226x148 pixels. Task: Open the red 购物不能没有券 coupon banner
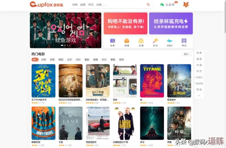126,24
